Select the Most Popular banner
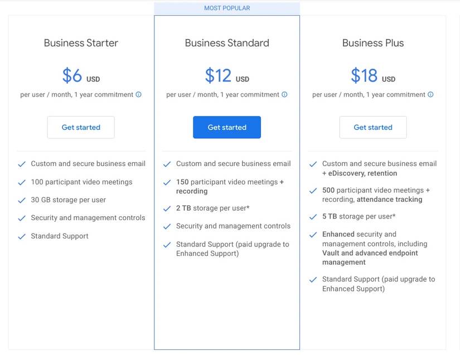 (x=227, y=8)
